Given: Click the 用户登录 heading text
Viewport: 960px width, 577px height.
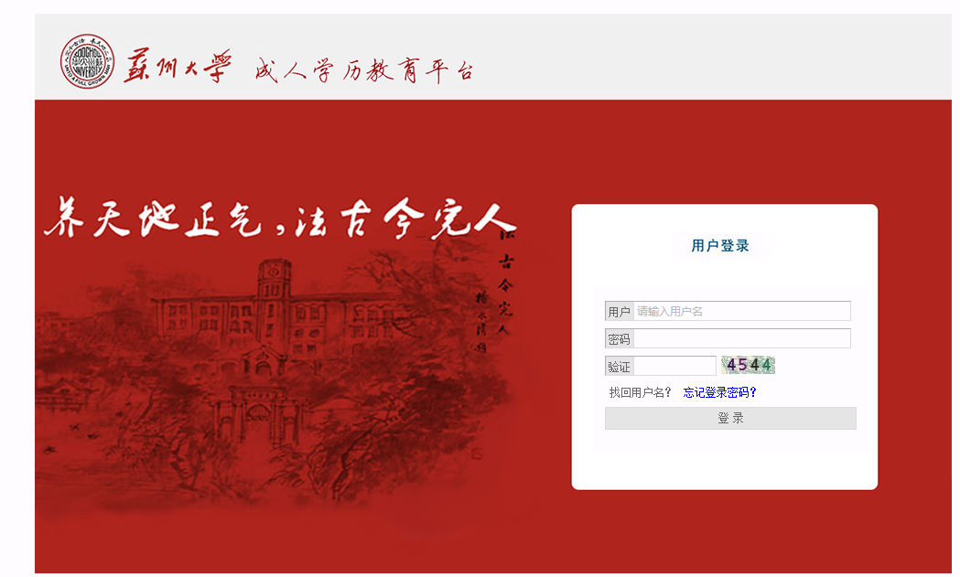Looking at the screenshot, I should click(720, 246).
